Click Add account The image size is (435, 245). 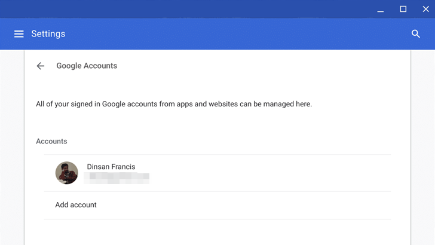76,205
